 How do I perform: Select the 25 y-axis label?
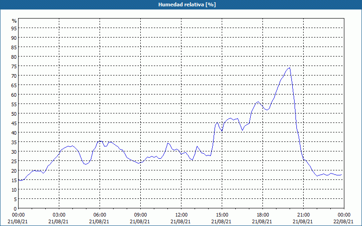14,161
